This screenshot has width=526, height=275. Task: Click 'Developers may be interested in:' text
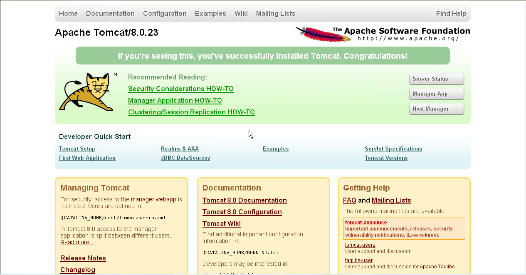click(x=245, y=264)
